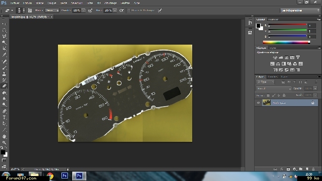
Task: Open the Chrome browser from taskbar
Action: click(x=50, y=176)
